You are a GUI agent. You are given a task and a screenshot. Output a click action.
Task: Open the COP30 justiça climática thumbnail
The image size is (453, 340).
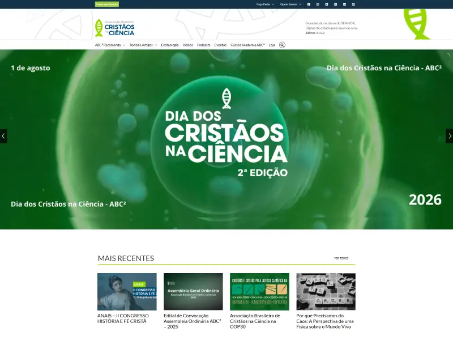pyautogui.click(x=259, y=292)
